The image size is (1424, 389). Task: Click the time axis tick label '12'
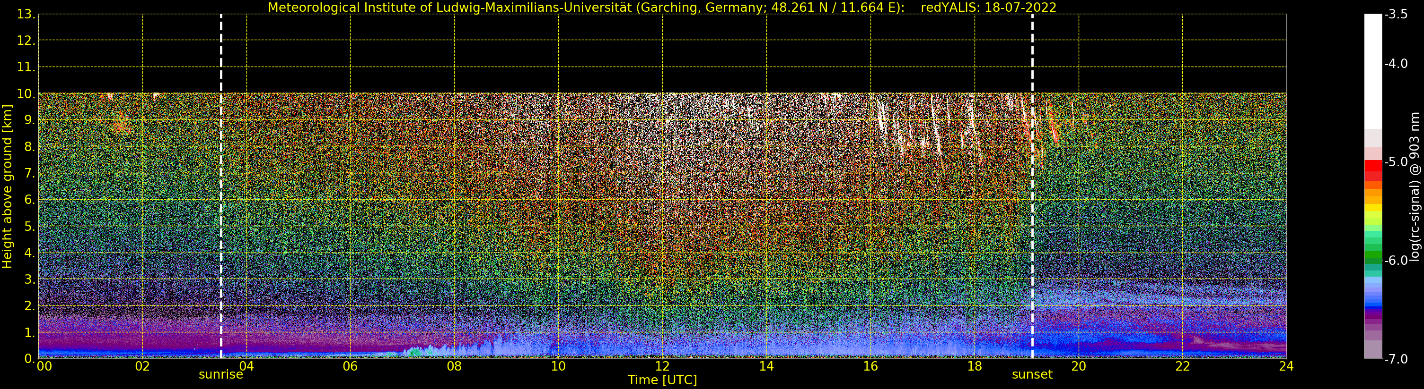pyautogui.click(x=662, y=366)
